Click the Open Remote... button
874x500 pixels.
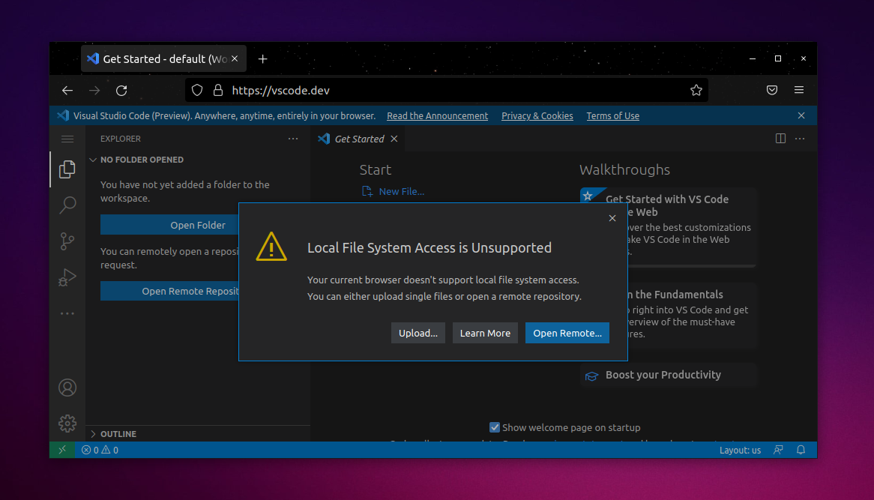pyautogui.click(x=567, y=333)
